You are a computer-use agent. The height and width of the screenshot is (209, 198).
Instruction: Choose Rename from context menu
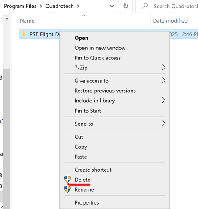(x=115, y=189)
